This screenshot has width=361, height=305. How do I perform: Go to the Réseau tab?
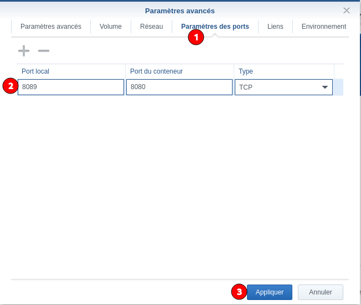click(151, 27)
